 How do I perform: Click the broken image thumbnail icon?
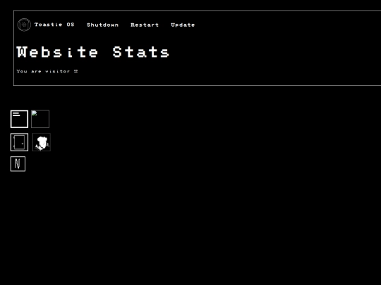pos(40,119)
